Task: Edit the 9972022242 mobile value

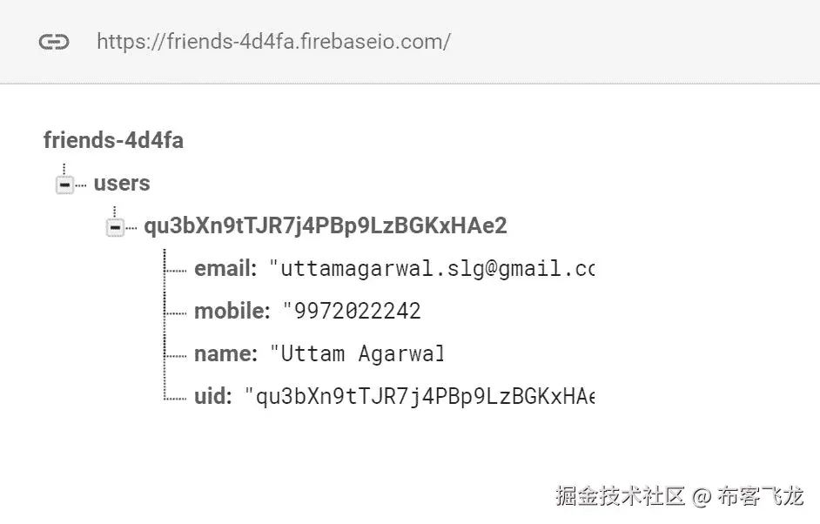Action: pyautogui.click(x=352, y=312)
